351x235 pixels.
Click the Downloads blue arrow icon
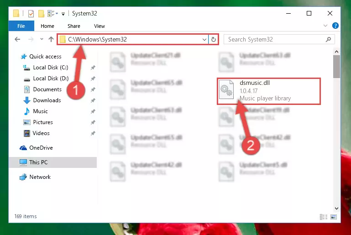[x=27, y=100]
